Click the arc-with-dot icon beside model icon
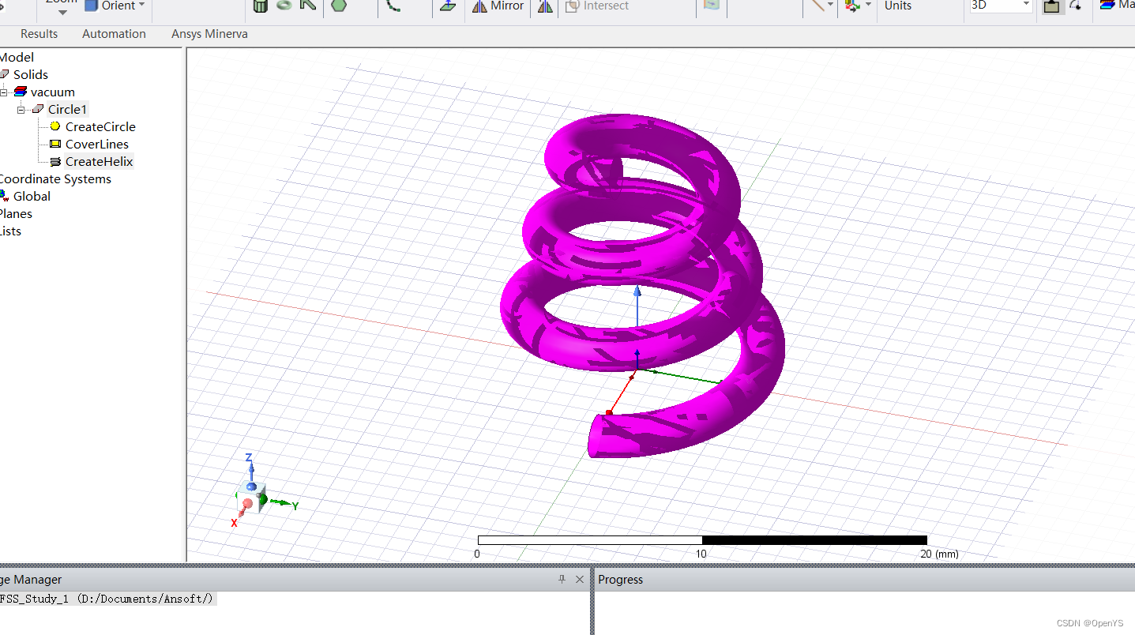 (1075, 6)
